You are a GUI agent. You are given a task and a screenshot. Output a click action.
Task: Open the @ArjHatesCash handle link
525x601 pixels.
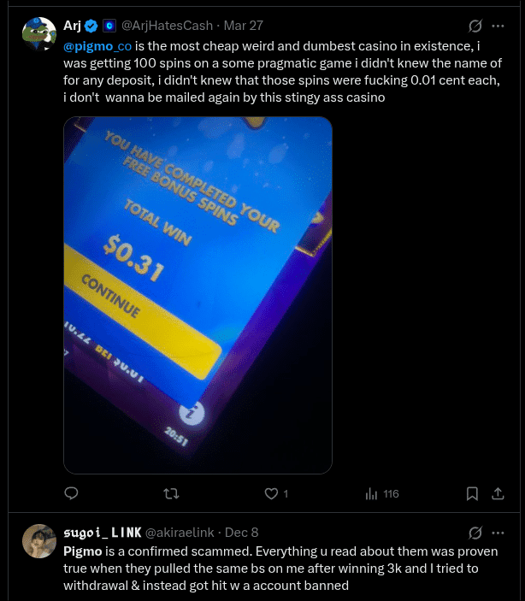(x=167, y=26)
